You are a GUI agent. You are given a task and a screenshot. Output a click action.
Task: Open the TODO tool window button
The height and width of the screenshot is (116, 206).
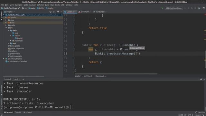click(x=28, y=112)
